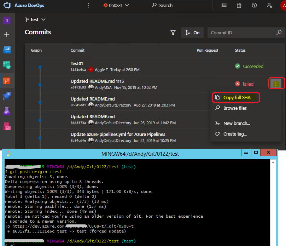Open the shopping bag marketplace icon
This screenshot has width=286, height=246.
(239, 5)
